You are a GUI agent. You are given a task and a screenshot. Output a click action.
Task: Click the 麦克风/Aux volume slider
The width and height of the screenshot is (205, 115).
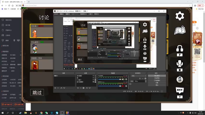pyautogui.click(x=110, y=86)
